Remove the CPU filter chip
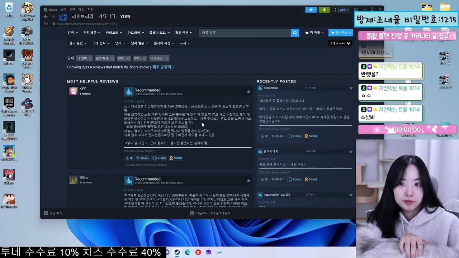The width and height of the screenshot is (459, 258). coord(128,58)
